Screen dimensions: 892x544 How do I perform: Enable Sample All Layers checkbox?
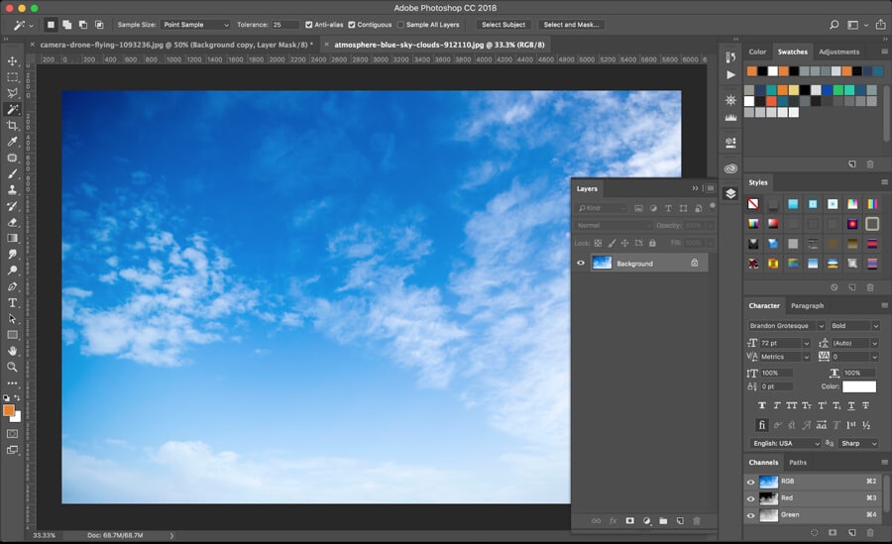tap(400, 24)
